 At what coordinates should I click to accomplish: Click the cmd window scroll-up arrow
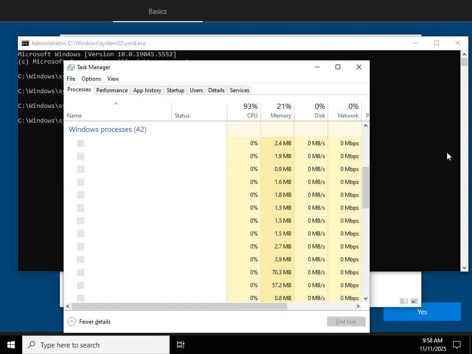464,54
